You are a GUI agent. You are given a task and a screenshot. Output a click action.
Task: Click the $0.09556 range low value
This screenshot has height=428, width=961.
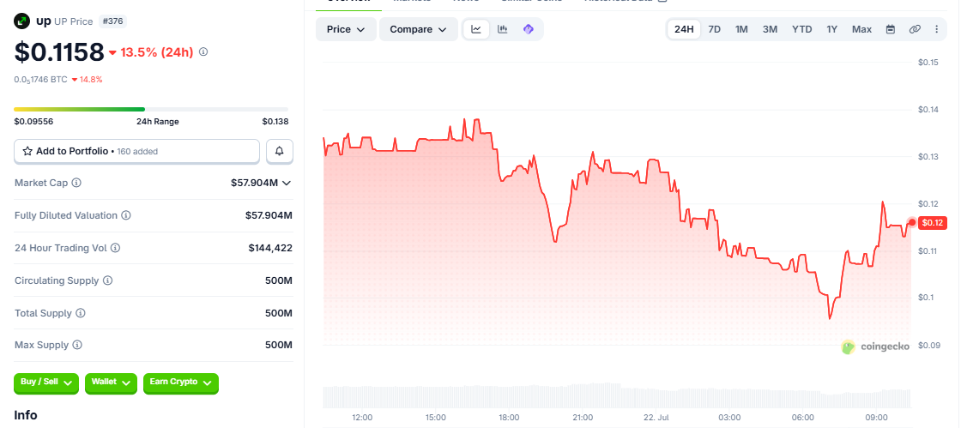tap(33, 121)
